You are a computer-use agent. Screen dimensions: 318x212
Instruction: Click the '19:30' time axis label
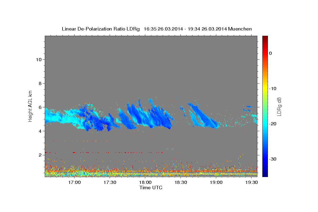pos(252,183)
